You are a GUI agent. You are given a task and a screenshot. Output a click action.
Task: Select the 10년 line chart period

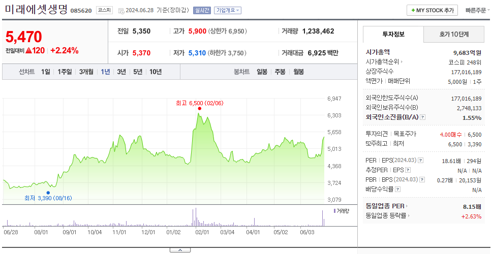pos(156,72)
